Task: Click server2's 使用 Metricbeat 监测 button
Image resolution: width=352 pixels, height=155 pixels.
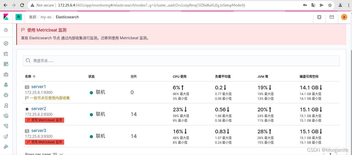Action: click(44, 120)
